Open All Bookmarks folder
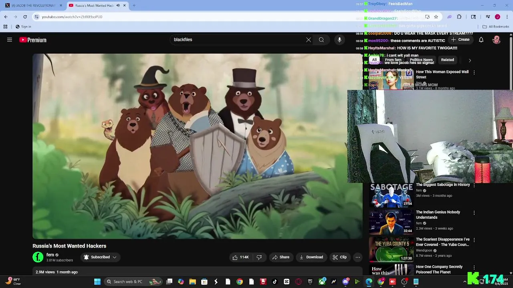The height and width of the screenshot is (288, 513). tap(496, 27)
